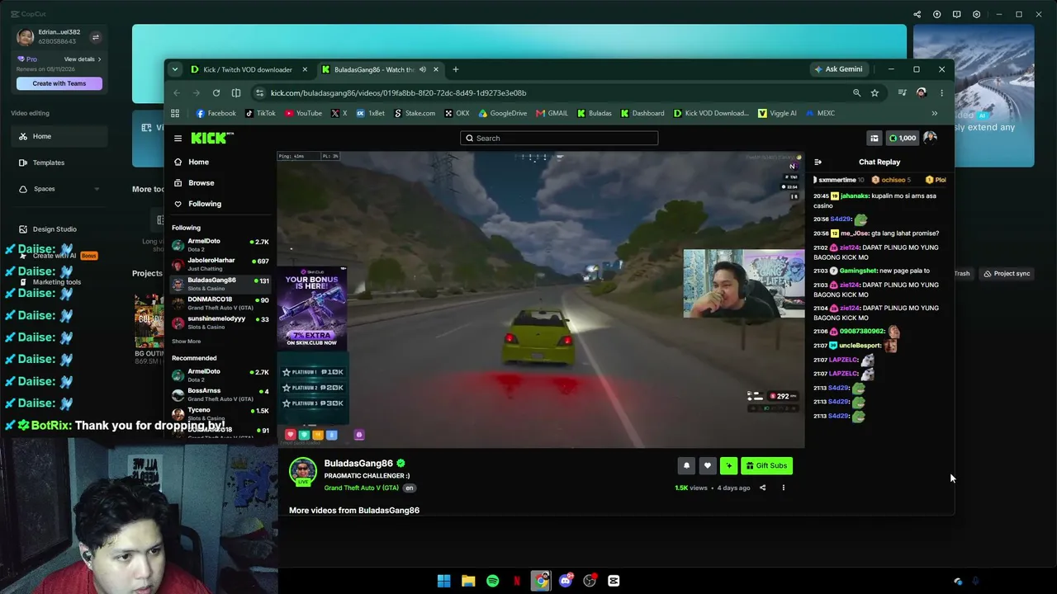Open JaboleroHarhar channel in Following list
This screenshot has width=1057, height=594.
(220, 263)
